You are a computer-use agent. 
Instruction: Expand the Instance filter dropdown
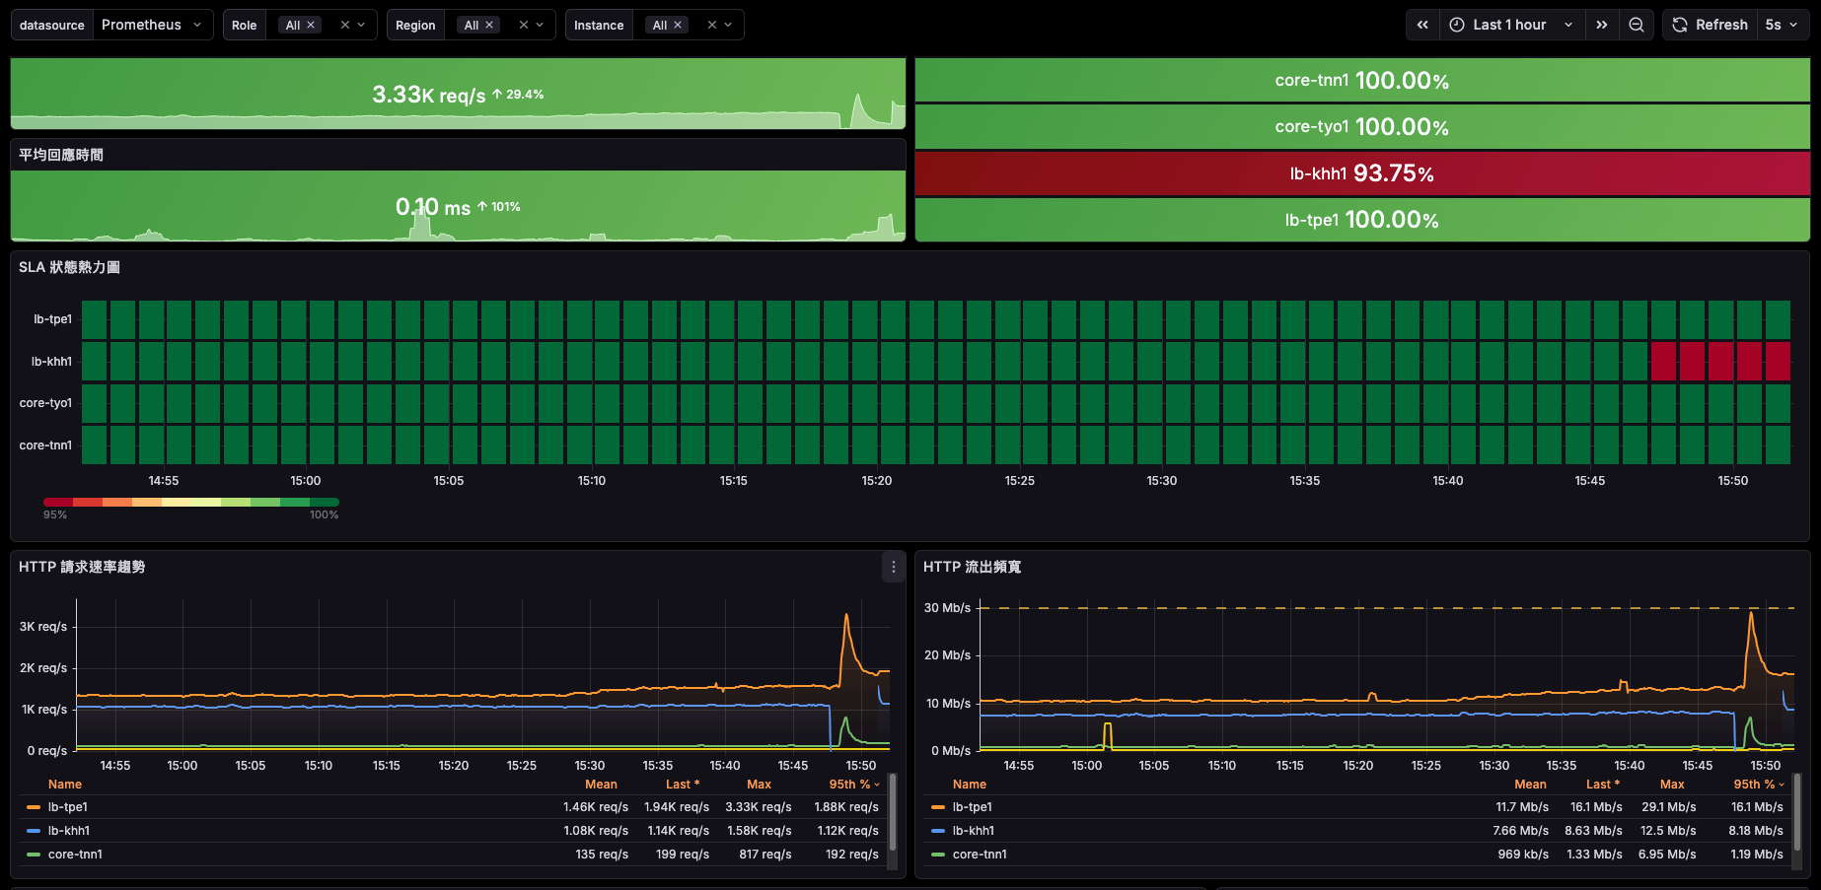pos(729,25)
